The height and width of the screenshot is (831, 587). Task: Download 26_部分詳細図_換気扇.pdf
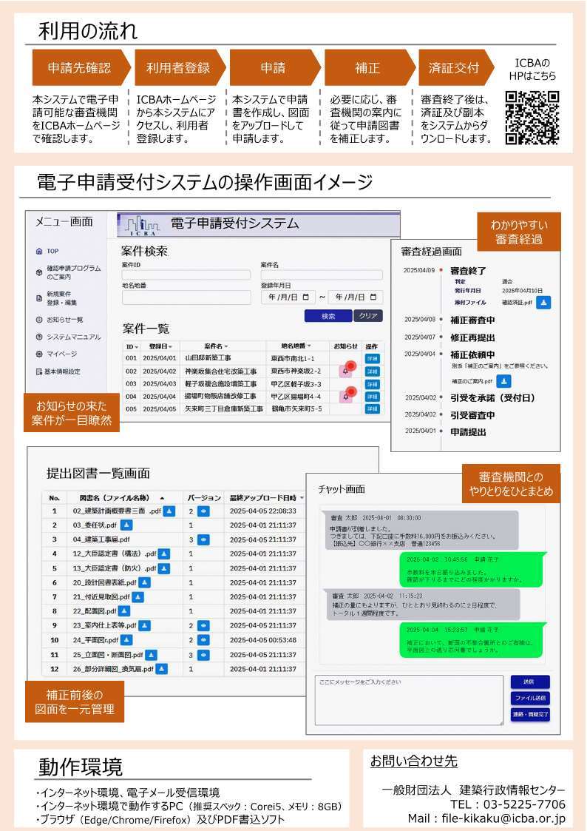tap(161, 669)
